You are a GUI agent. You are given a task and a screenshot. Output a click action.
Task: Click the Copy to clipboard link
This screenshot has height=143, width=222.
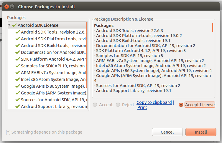click(x=154, y=102)
